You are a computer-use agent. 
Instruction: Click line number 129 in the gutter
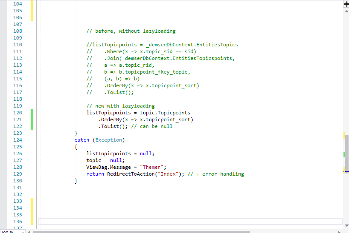point(17,174)
